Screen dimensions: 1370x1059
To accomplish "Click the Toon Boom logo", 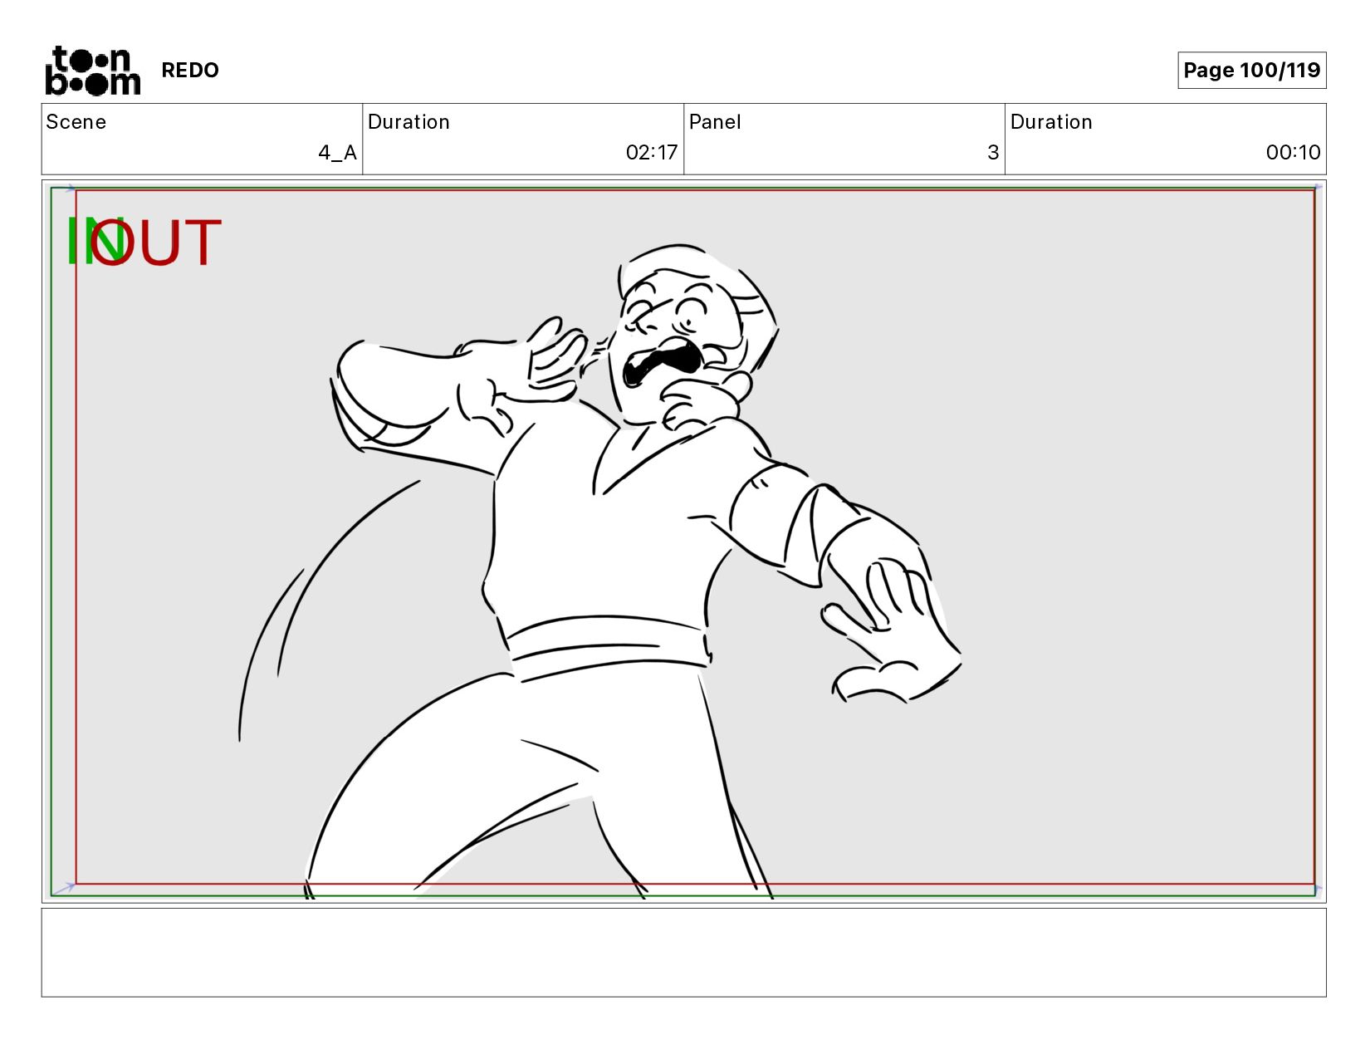I will 92,71.
